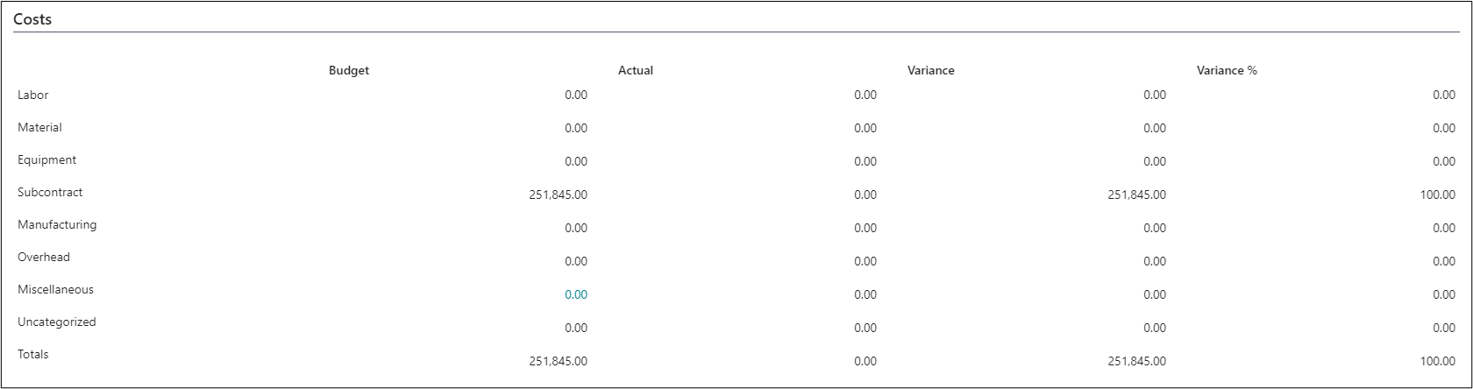Click the Totals budget value 251,845.00
This screenshot has width=1473, height=389.
[558, 361]
